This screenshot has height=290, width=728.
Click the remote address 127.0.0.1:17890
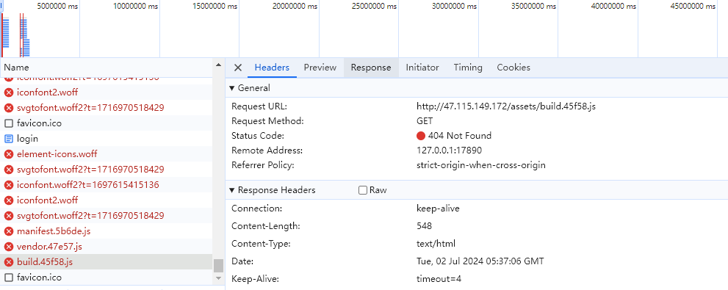coord(450,151)
